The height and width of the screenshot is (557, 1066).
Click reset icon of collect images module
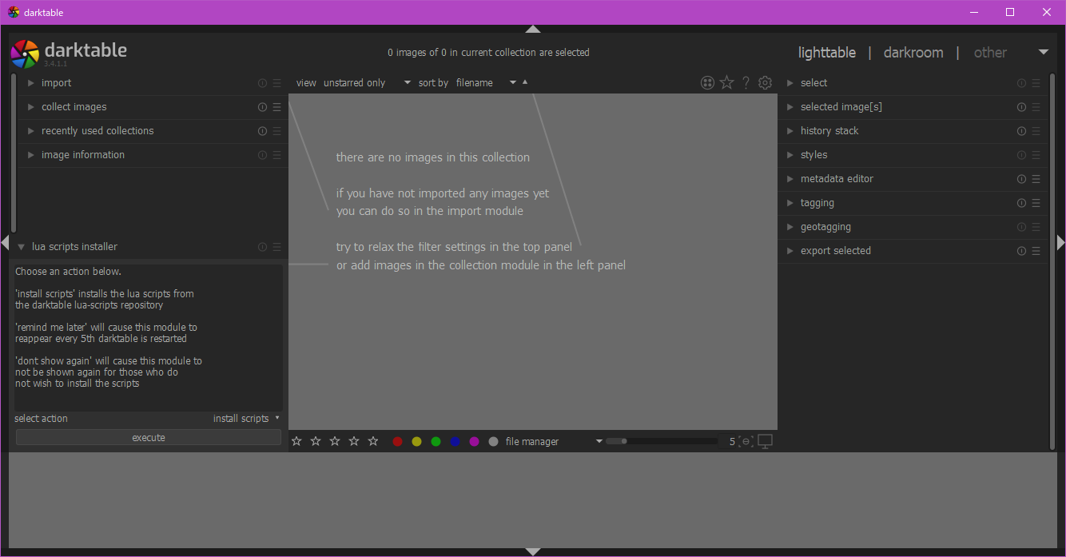[262, 107]
